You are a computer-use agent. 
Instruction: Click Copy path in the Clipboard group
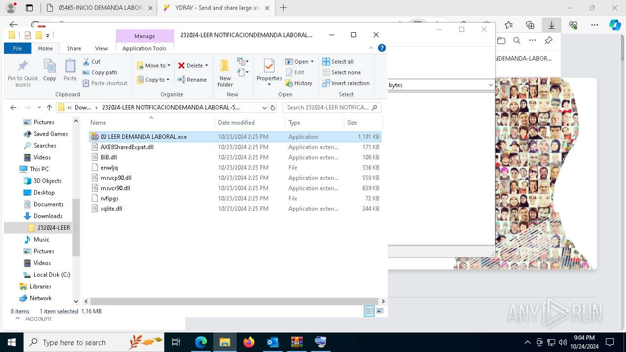click(x=100, y=72)
